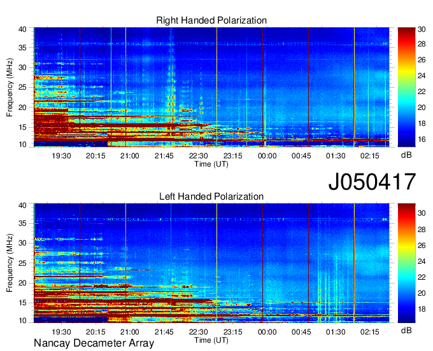The width and height of the screenshot is (433, 351).
Task: Click value 28 on right-handed colorbar scale
Action: click(x=422, y=45)
